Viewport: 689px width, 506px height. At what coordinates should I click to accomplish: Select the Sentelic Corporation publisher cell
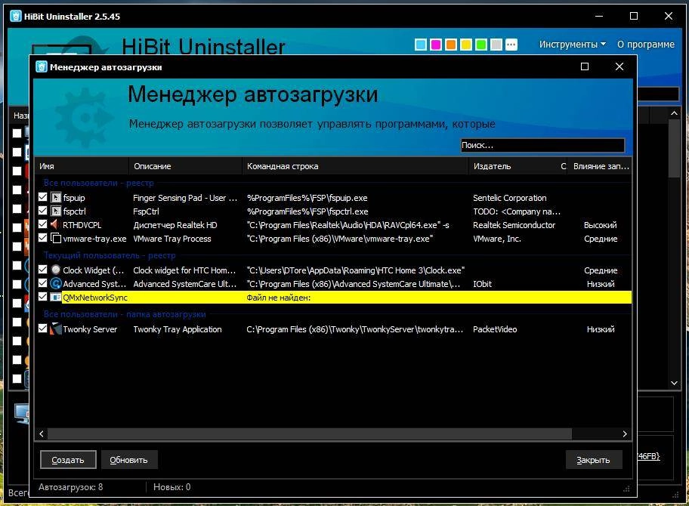(510, 198)
